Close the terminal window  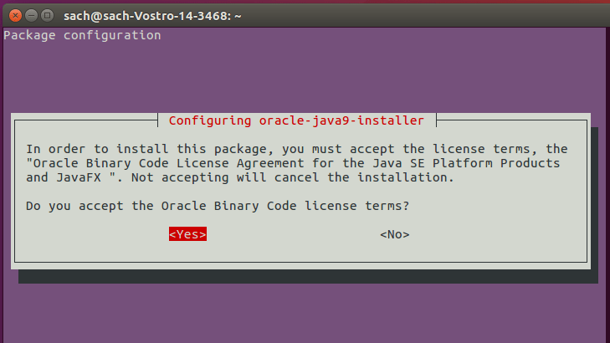pyautogui.click(x=15, y=16)
